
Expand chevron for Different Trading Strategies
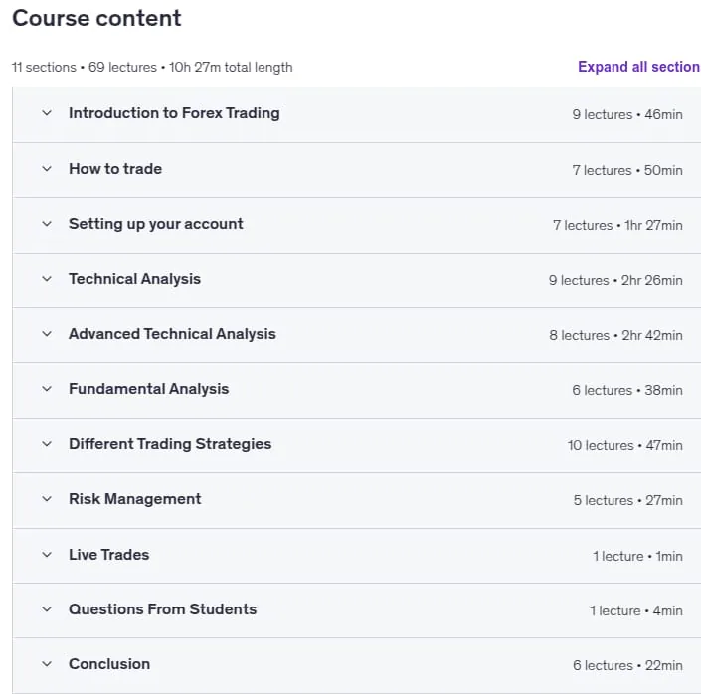coord(47,444)
